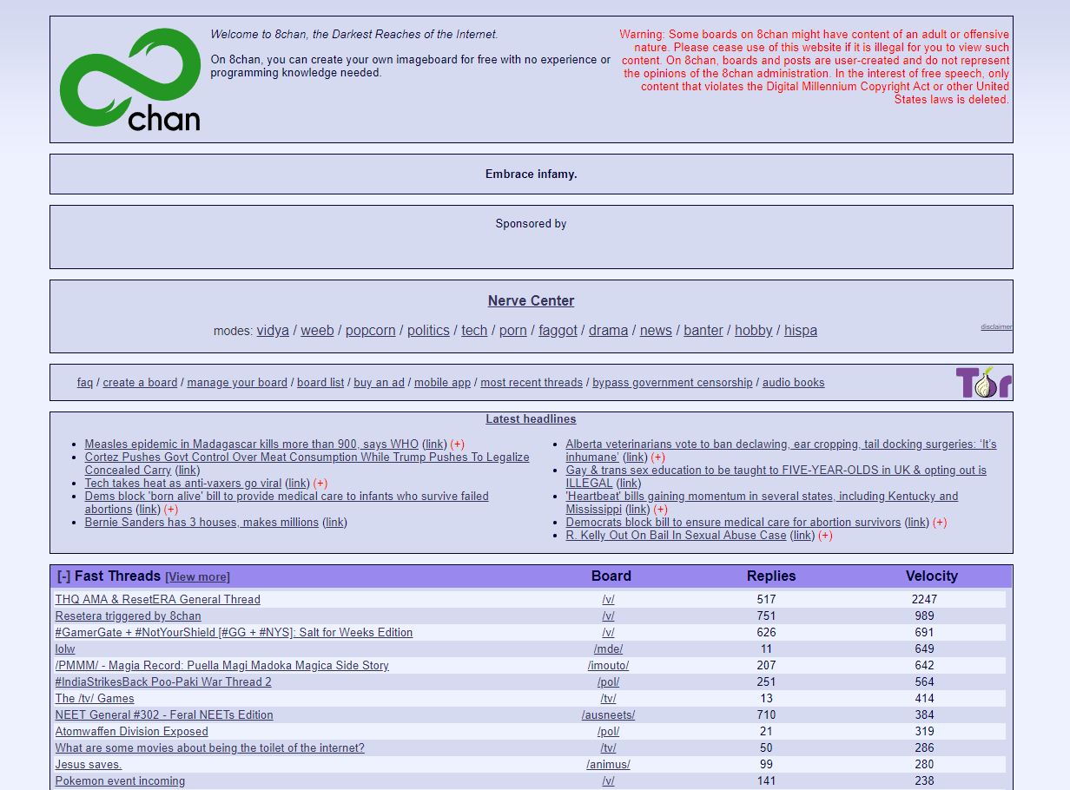1070x790 pixels.
Task: Open the small disclaimer link
Action: click(996, 327)
